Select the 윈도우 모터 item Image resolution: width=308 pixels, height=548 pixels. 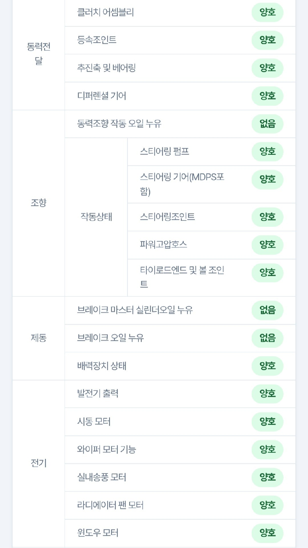click(98, 533)
